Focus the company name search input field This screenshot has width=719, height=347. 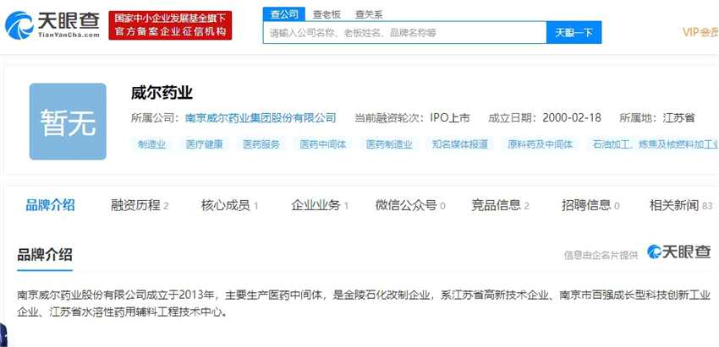(404, 32)
